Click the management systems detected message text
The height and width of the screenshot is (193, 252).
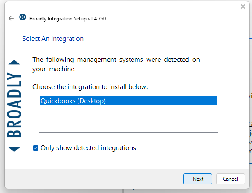click(116, 64)
